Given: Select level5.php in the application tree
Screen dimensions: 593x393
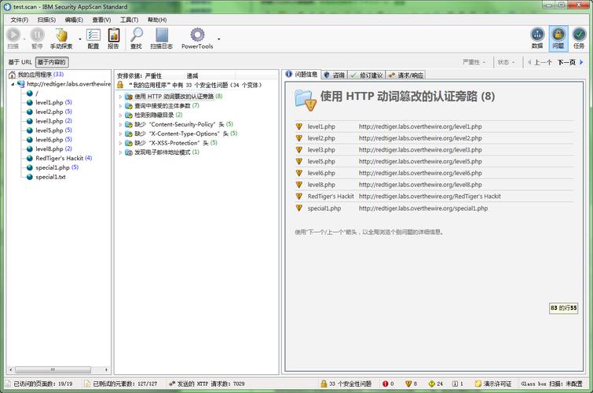Looking at the screenshot, I should (x=49, y=130).
